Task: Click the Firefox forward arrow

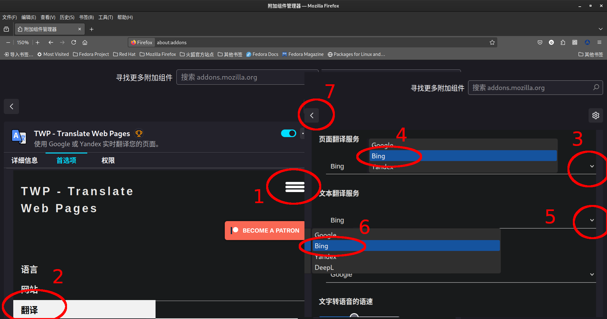Action: tap(62, 42)
